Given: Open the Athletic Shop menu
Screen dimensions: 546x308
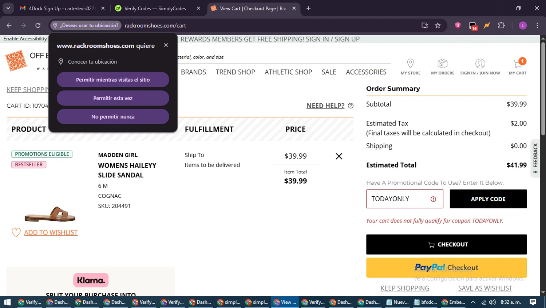Looking at the screenshot, I should click(288, 72).
